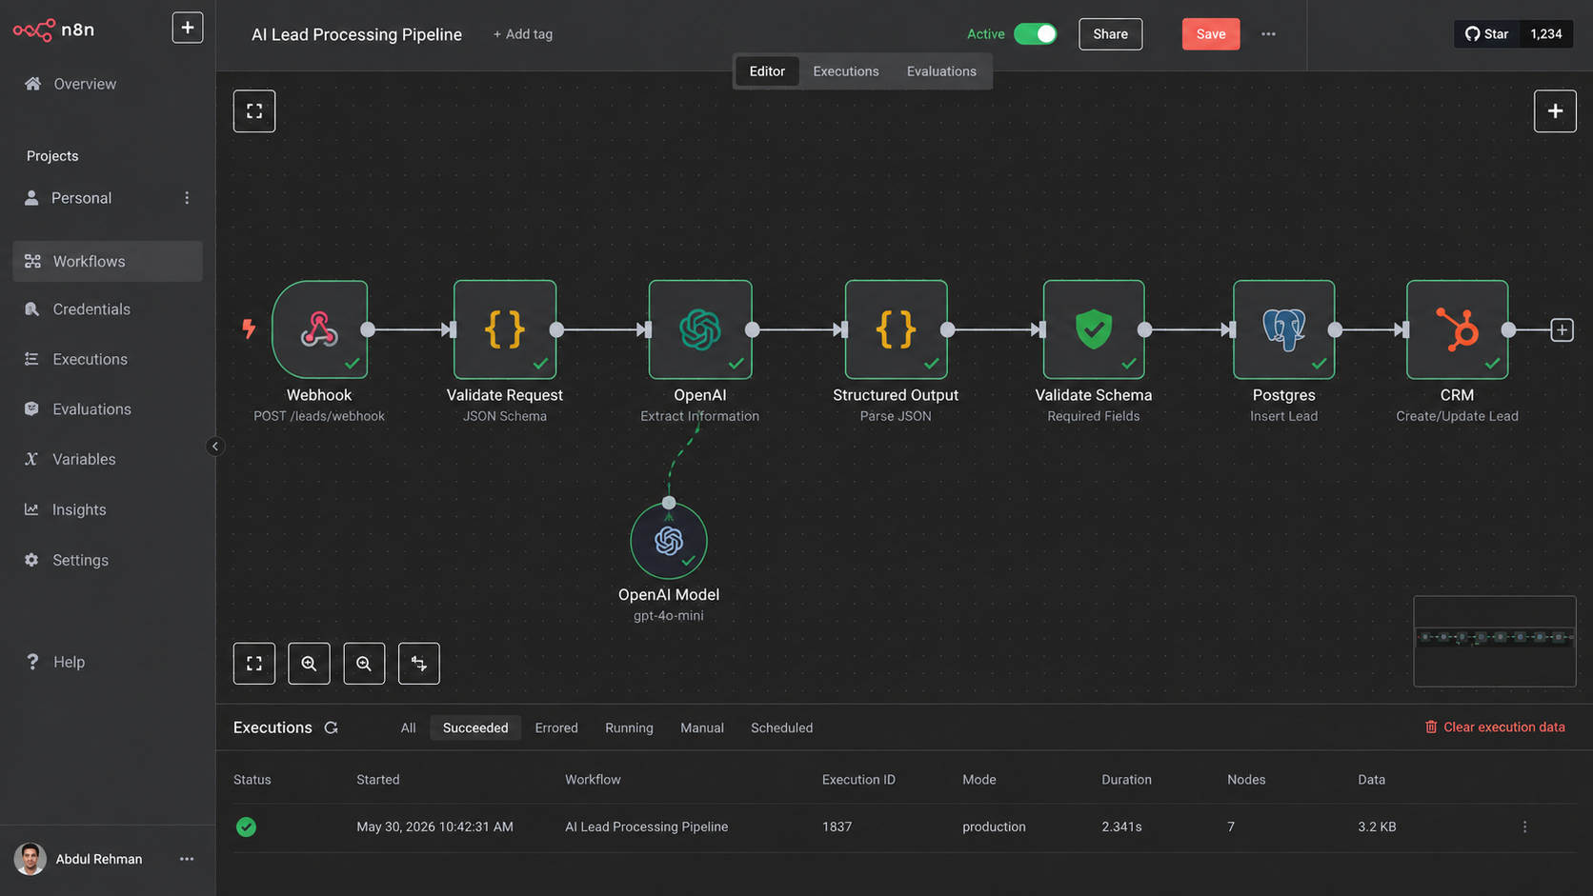
Task: Click the Webhook node output connector
Action: [x=368, y=329]
